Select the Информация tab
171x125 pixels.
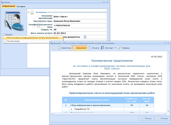tap(9, 6)
